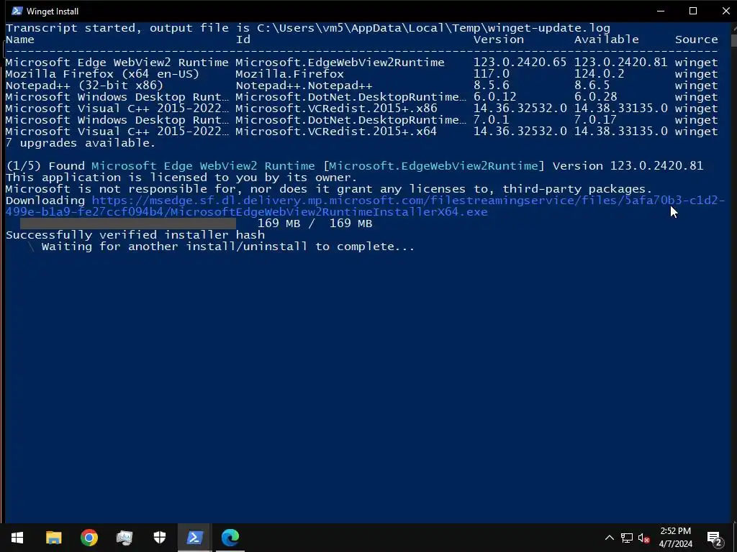
Task: Click the 'Microsoft.VCRedist.2015+.x64' Id text
Action: pyautogui.click(x=336, y=132)
